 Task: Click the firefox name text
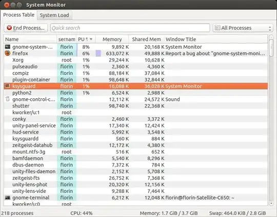[20, 53]
